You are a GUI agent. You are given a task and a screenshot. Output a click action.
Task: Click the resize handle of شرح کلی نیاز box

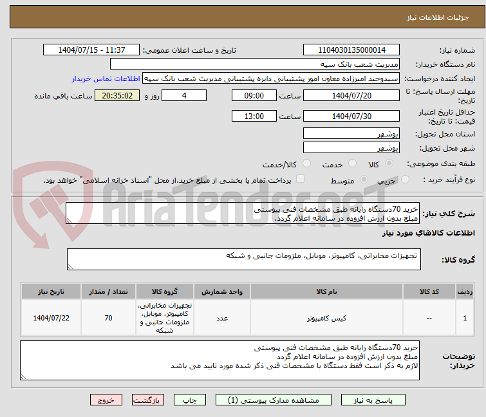coord(69,220)
